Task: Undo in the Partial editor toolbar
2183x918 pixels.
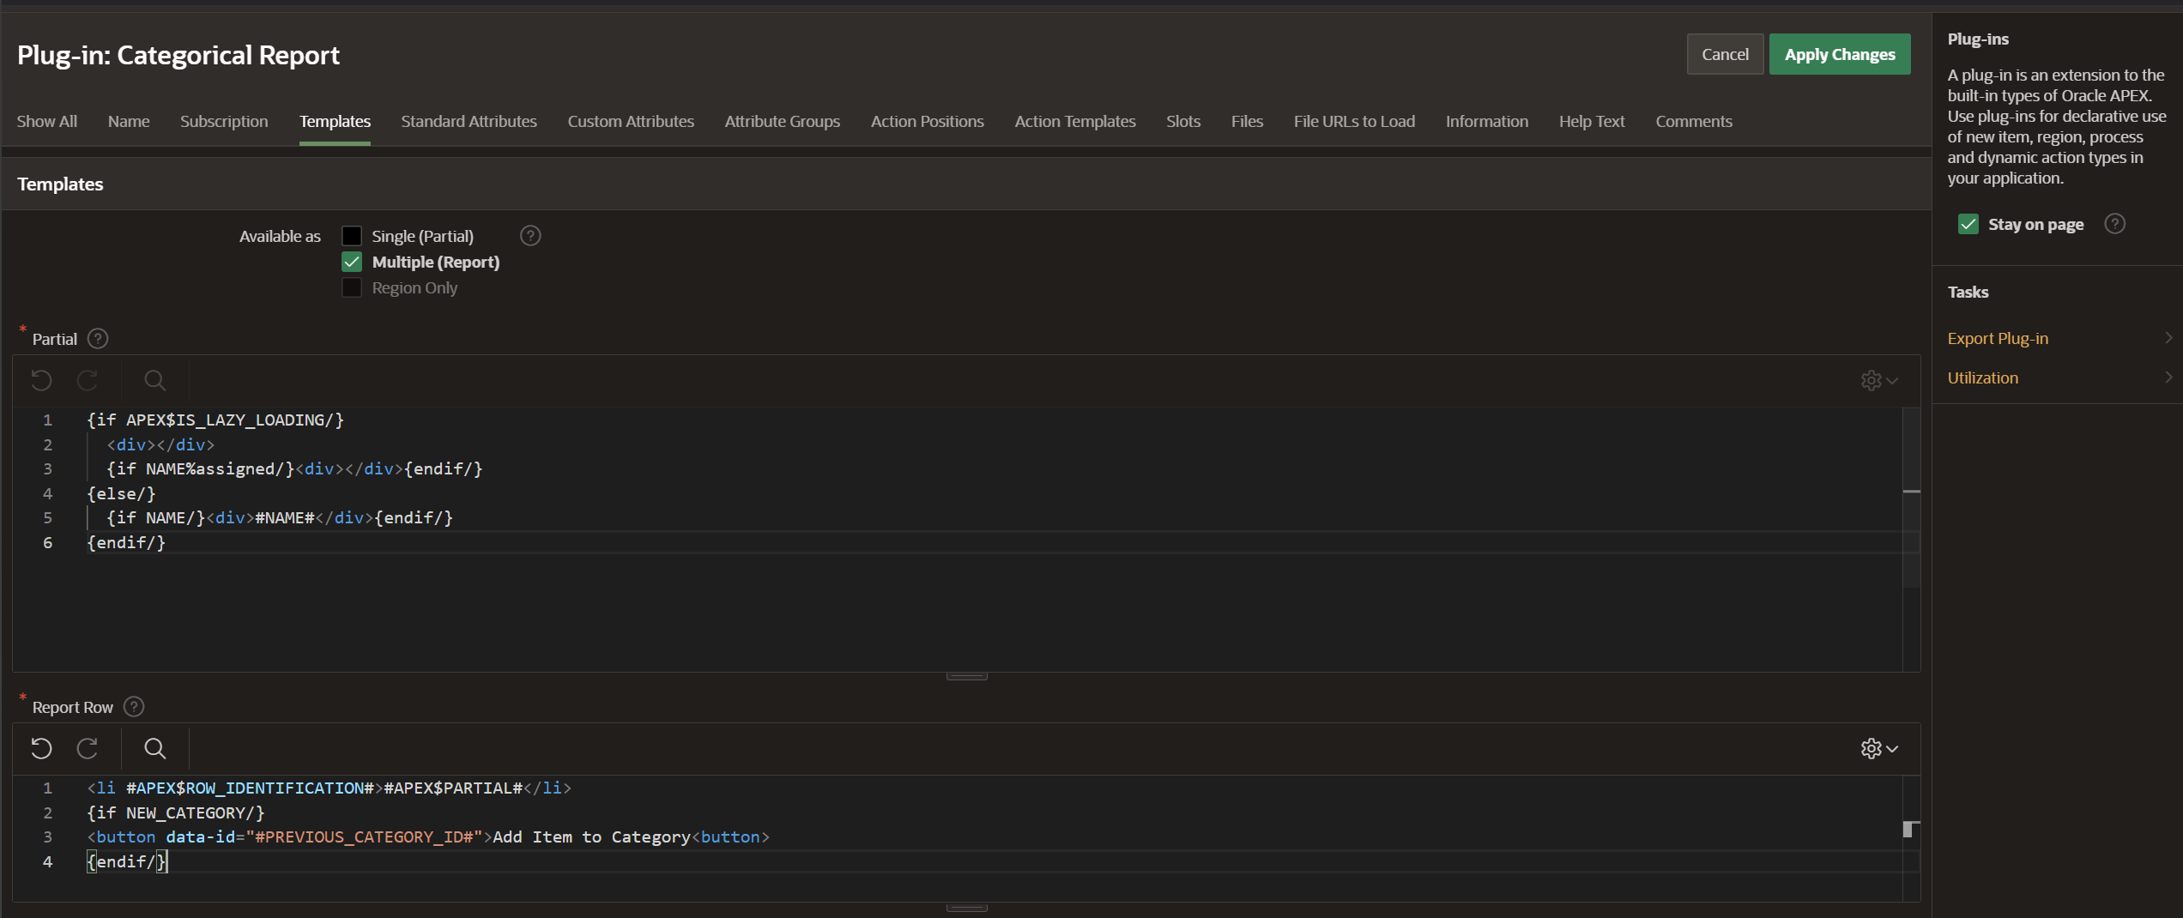Action: pyautogui.click(x=41, y=380)
